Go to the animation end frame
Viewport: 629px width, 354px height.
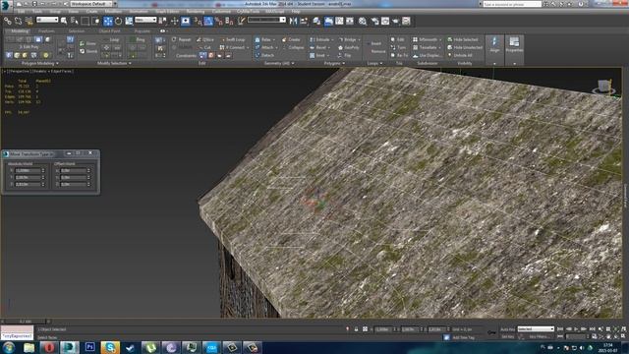click(x=592, y=329)
